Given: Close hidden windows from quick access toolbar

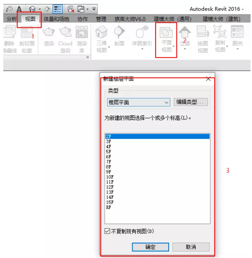Looking at the screenshot, I should pyautogui.click(x=70, y=9).
